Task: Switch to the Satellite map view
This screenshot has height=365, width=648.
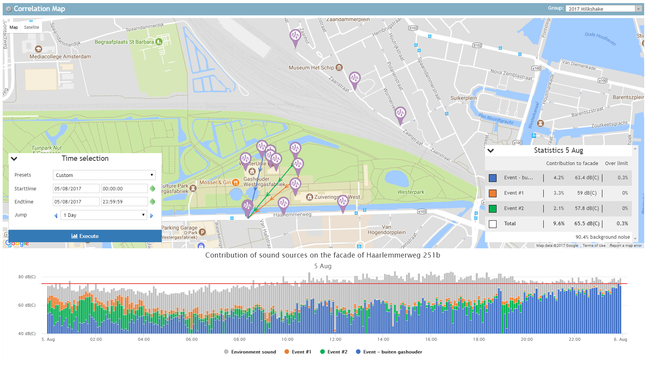Action: pos(31,27)
